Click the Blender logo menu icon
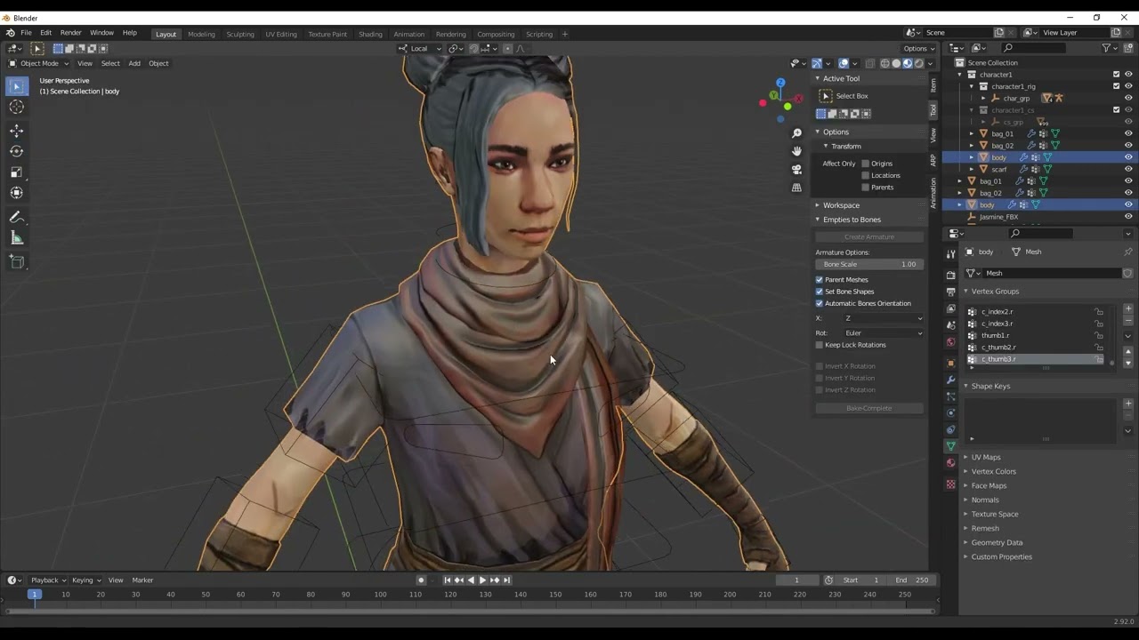This screenshot has width=1139, height=640. [10, 33]
